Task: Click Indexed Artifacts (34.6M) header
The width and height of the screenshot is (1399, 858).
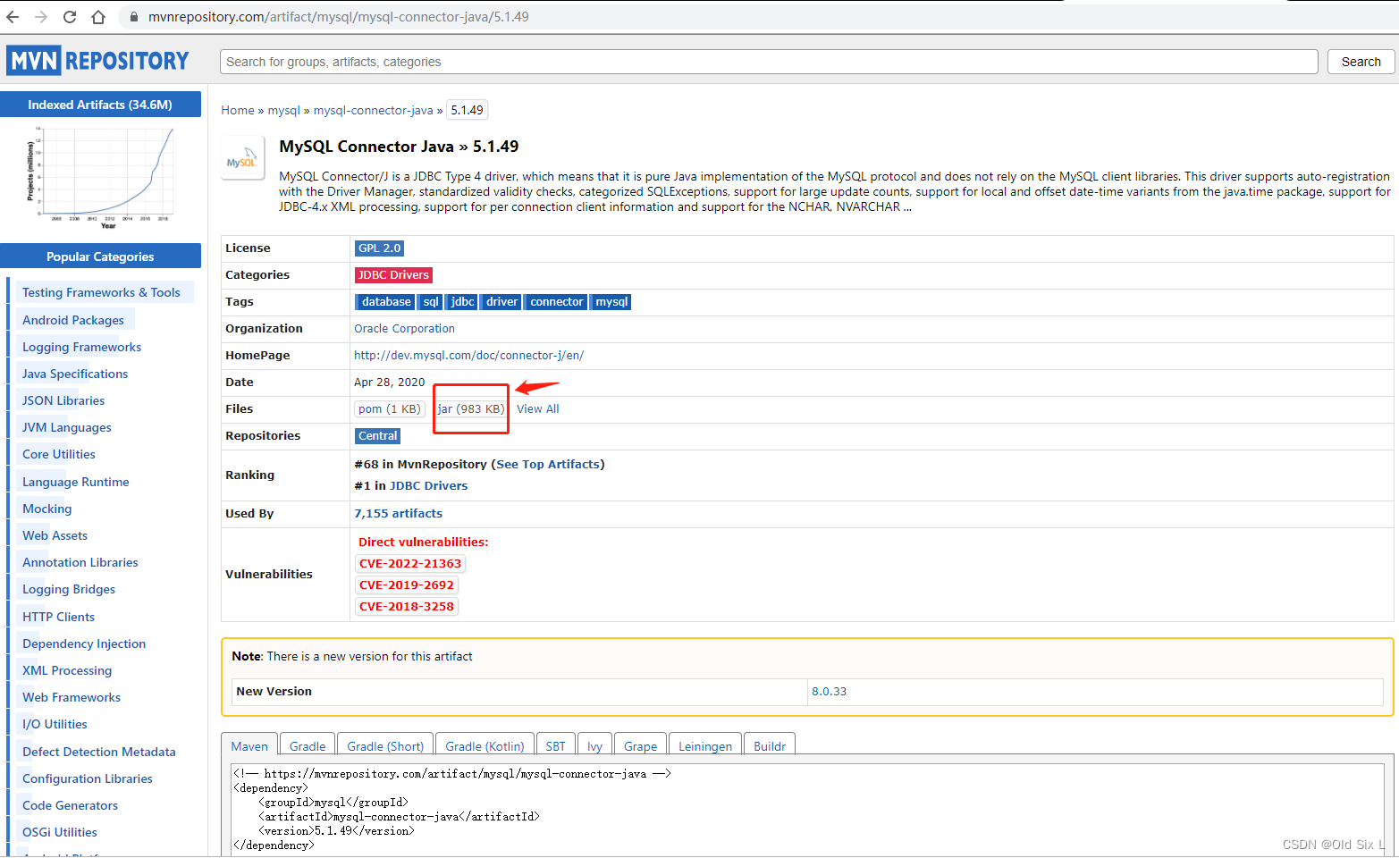Action: pos(100,105)
